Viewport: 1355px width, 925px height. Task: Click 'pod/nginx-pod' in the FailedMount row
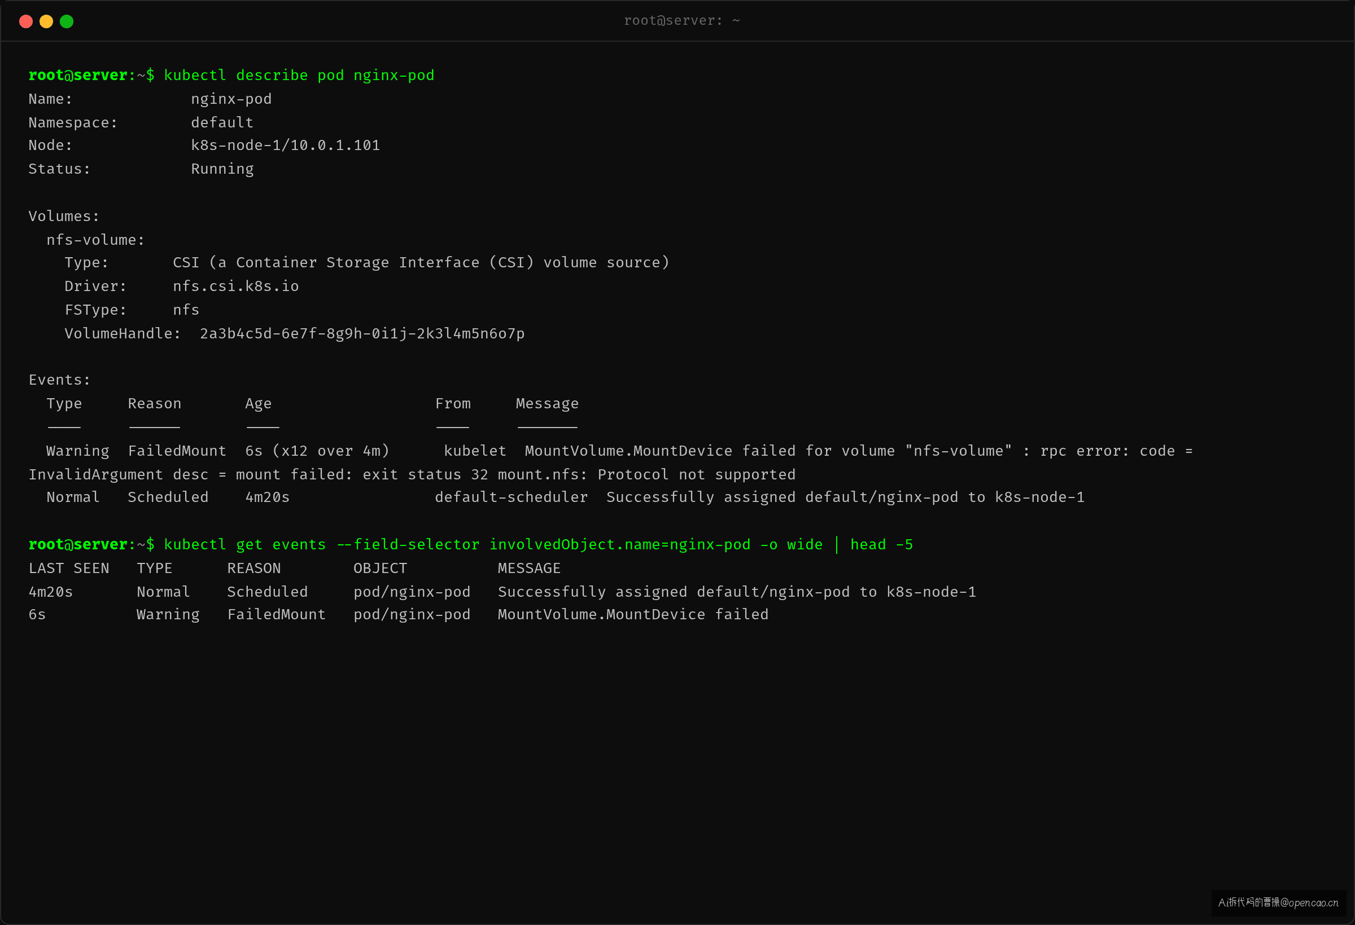click(x=412, y=615)
